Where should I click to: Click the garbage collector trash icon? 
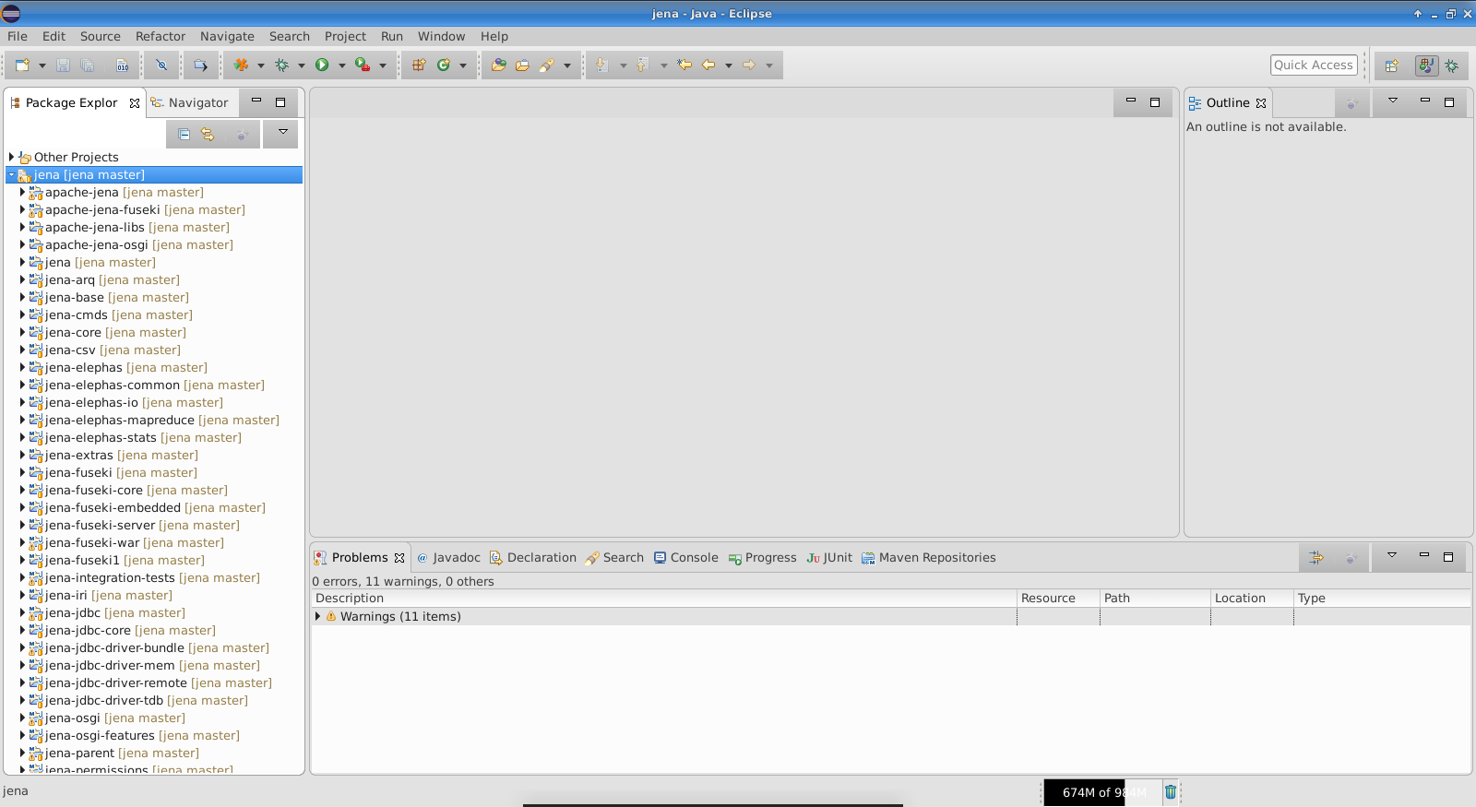(x=1171, y=791)
